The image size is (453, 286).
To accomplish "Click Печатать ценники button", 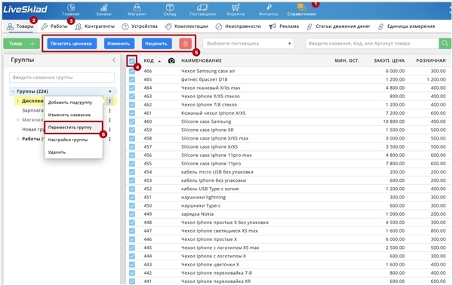I will point(72,44).
